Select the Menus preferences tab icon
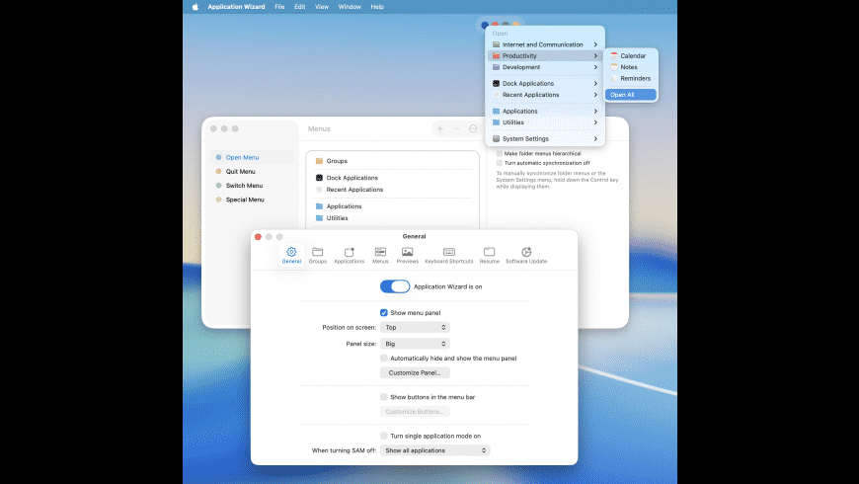The height and width of the screenshot is (484, 859). [x=380, y=252]
